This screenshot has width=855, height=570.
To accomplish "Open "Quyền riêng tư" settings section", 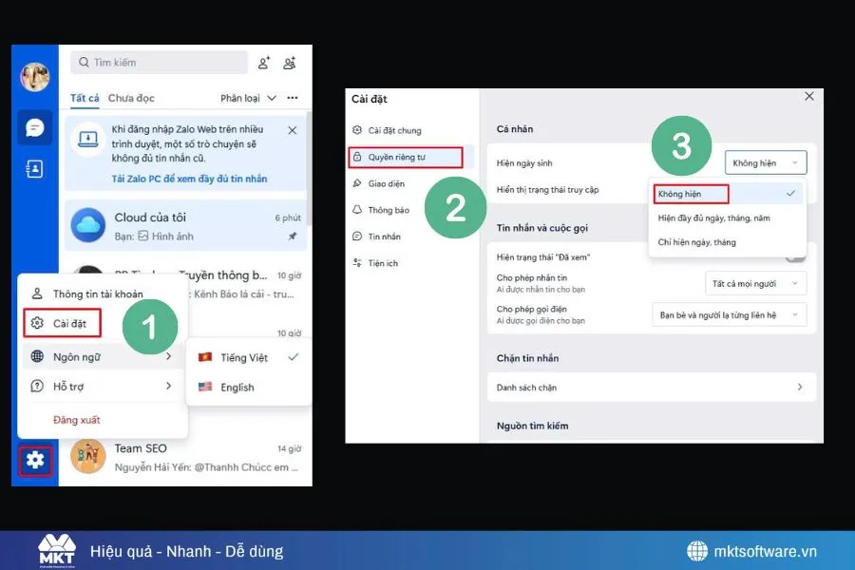I will (406, 157).
